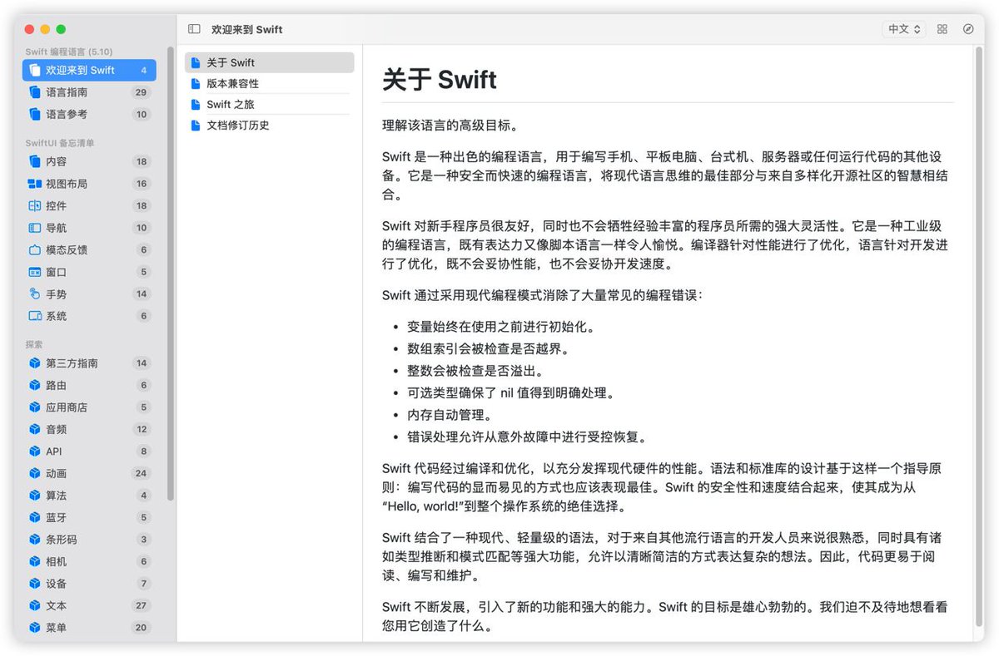Open the 文档修订历史 article
Screen dimensions: 999x656
[x=270, y=126]
